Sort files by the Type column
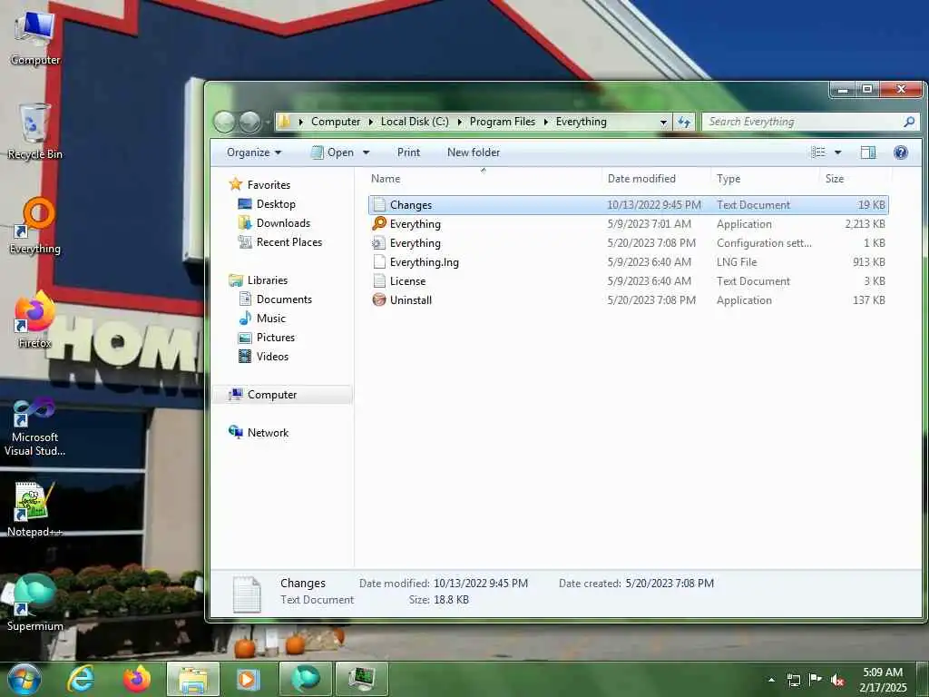The height and width of the screenshot is (697, 929). pyautogui.click(x=766, y=179)
